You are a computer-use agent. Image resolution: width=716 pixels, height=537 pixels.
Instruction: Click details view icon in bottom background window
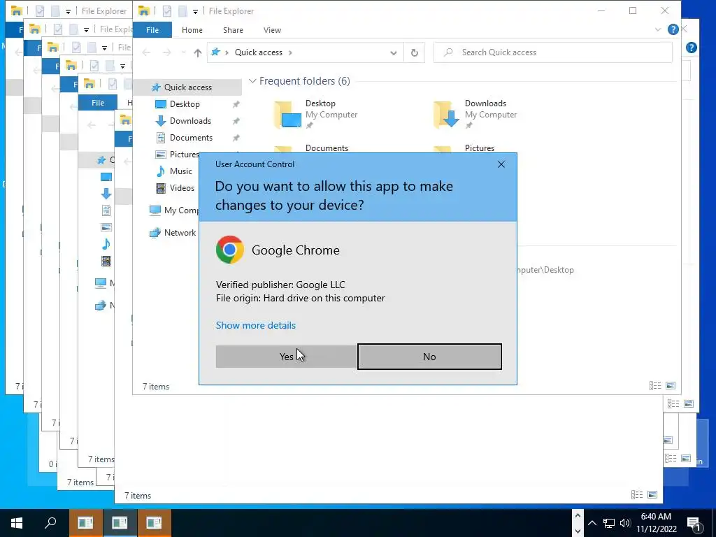click(x=637, y=495)
